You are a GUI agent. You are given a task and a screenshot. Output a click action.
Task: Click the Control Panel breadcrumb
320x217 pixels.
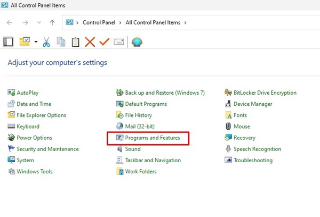click(x=99, y=22)
